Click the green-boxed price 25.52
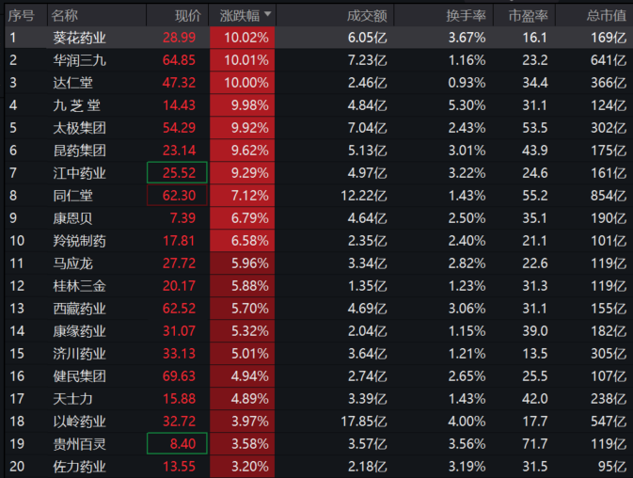This screenshot has width=633, height=478. pyautogui.click(x=177, y=173)
